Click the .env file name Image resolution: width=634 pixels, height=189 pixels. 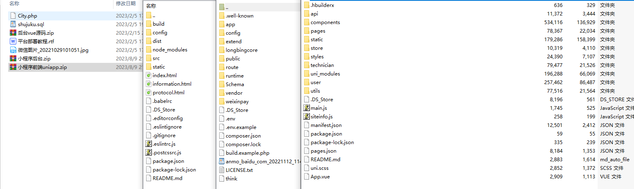pos(231,119)
